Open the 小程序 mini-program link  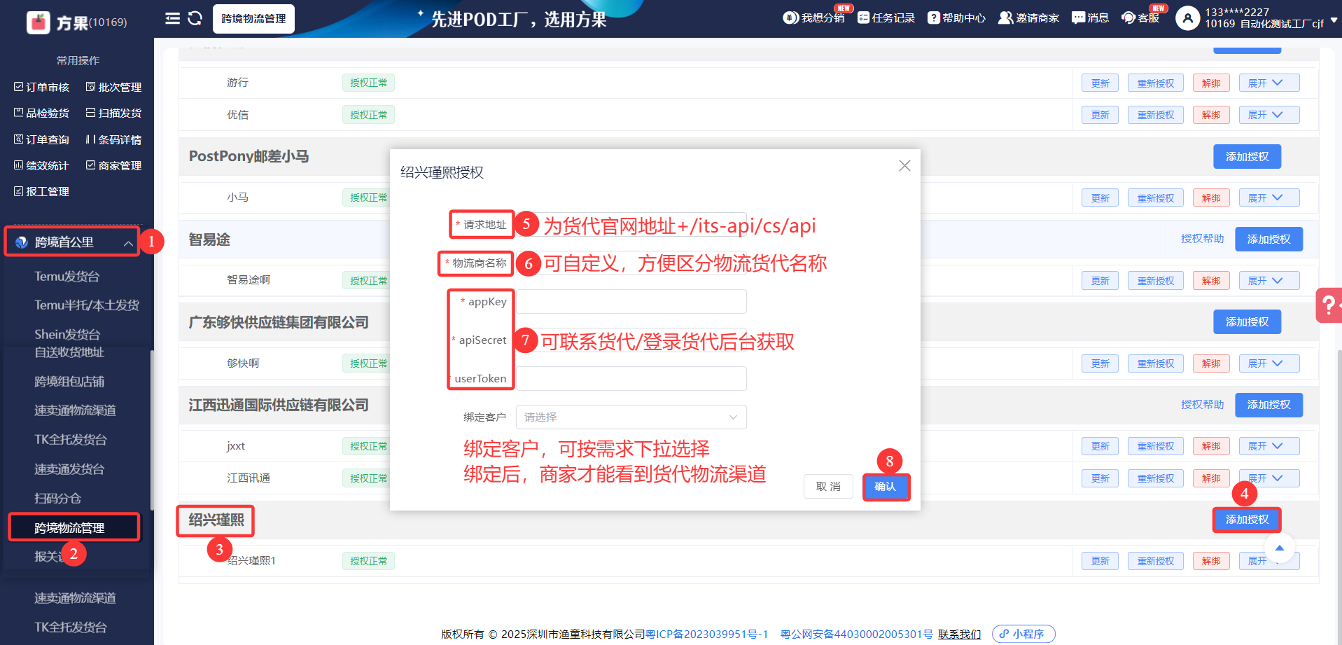click(1023, 634)
